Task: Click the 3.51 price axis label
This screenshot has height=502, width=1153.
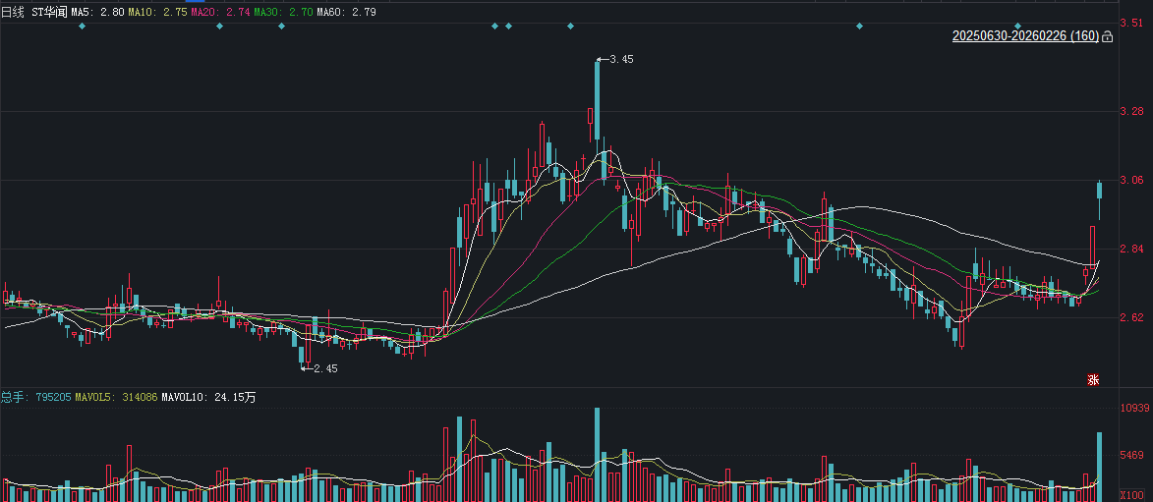Action: 1131,23
